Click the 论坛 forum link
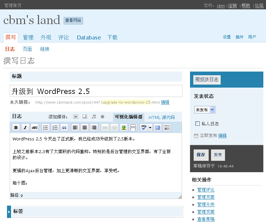This screenshot has height=223, width=266. [259, 6]
